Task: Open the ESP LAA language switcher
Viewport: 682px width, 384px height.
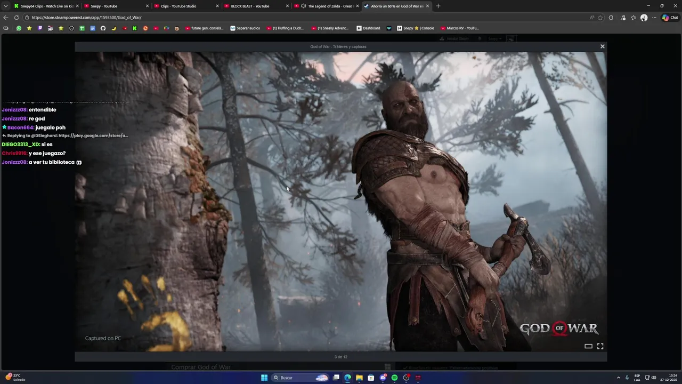Action: click(x=637, y=378)
